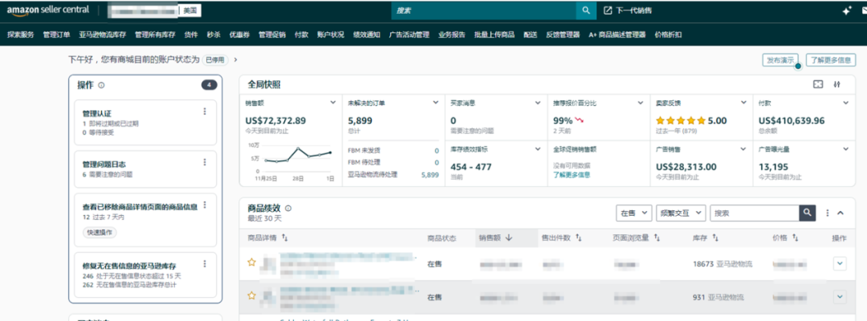Screen dimensions: 867x321
Task: Open three-dot menu in 商品绩效 header
Action: click(828, 213)
